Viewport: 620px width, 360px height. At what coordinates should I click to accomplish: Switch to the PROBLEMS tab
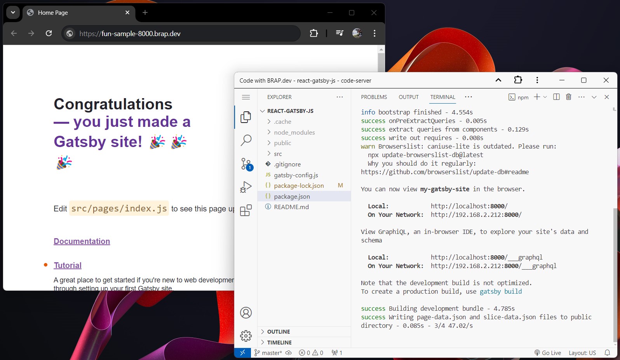click(x=374, y=97)
